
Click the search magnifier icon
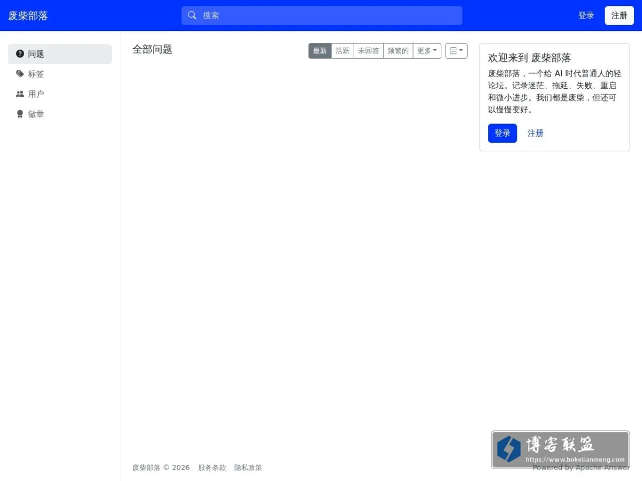pyautogui.click(x=192, y=15)
